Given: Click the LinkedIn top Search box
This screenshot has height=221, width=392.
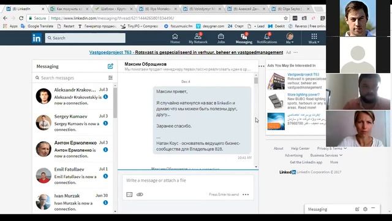Looking at the screenshot, I should [85, 38].
